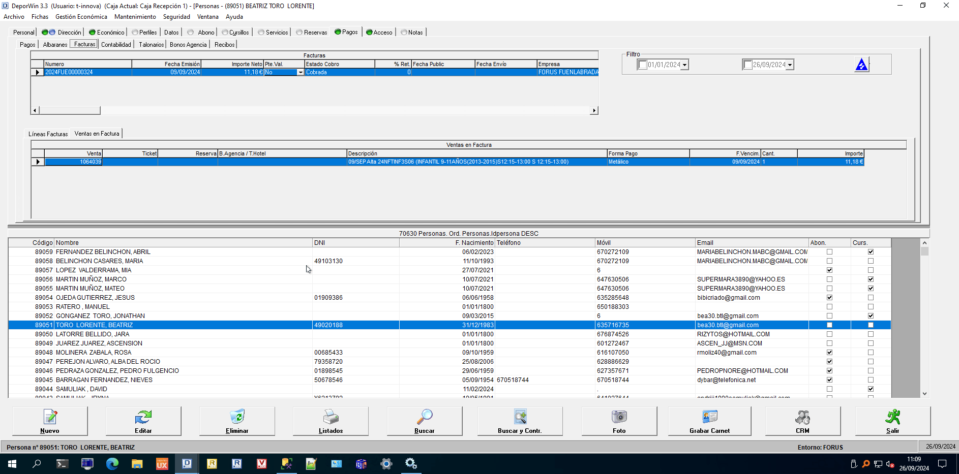Toggle Curs. checkbox for MARTIN MUÑOZ, MARCO

871,279
